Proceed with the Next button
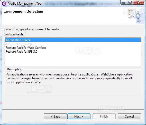Viewport: 146px width, 125px height. pyautogui.click(x=79, y=117)
